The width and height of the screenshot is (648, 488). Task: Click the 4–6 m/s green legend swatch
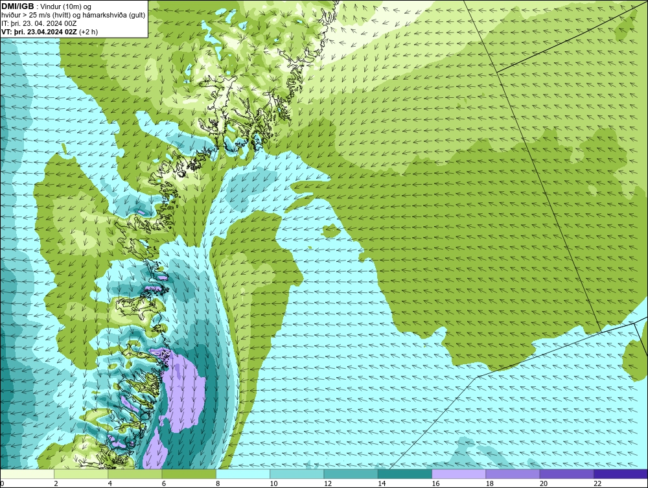[x=135, y=474]
